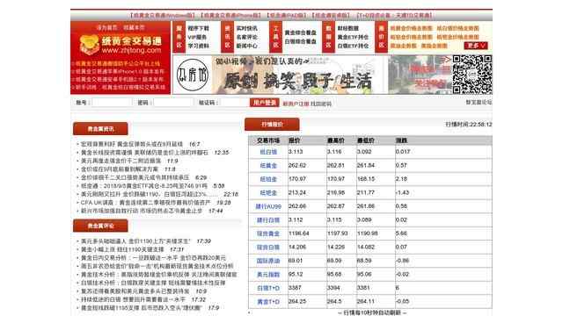Open the Windows版 download link at top
Screen dimensions: 563x316
tap(162, 16)
